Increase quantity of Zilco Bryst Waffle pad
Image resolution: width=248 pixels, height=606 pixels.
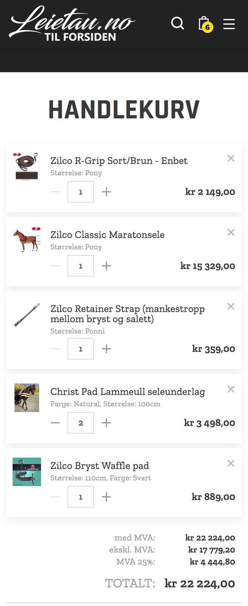(x=106, y=497)
